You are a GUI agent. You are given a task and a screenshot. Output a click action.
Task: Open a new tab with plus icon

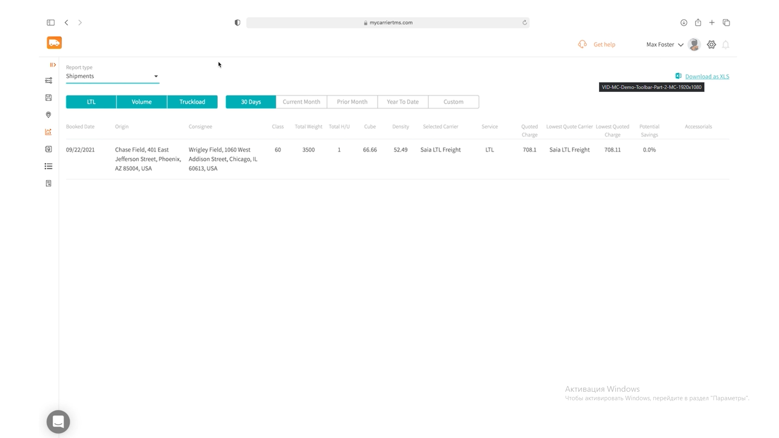(x=712, y=22)
